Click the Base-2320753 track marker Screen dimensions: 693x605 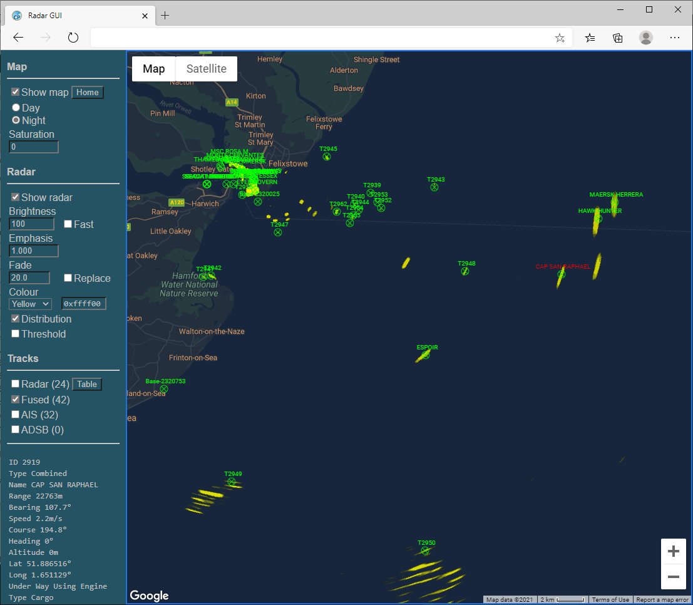coord(164,389)
